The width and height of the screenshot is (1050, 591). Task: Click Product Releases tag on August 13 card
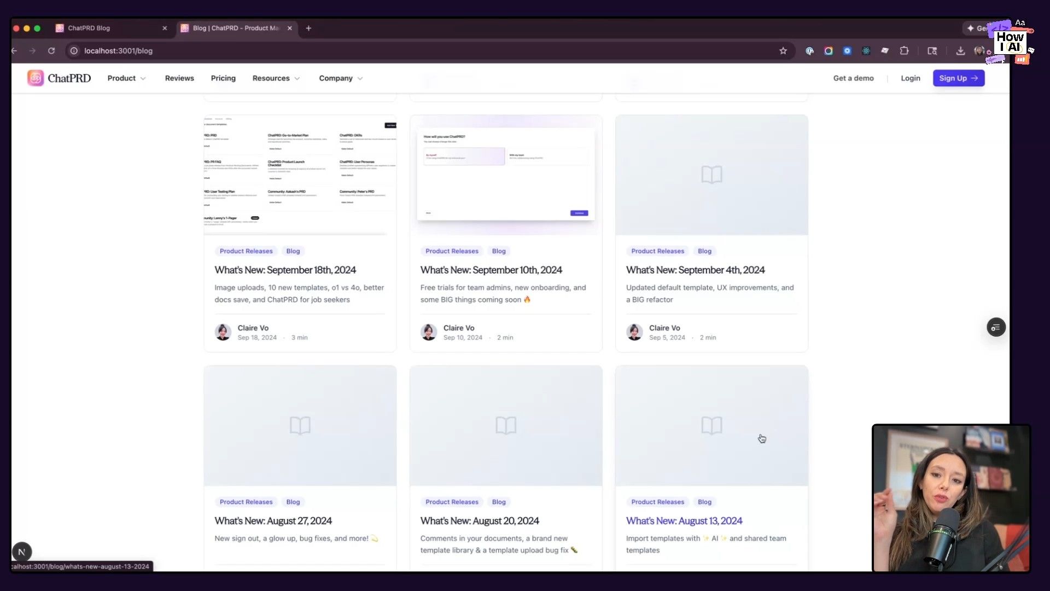point(657,502)
